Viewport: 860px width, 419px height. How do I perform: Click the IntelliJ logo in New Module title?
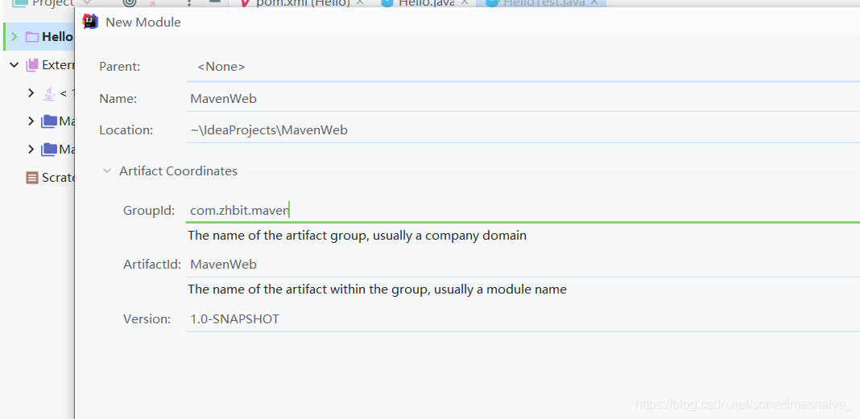click(90, 22)
